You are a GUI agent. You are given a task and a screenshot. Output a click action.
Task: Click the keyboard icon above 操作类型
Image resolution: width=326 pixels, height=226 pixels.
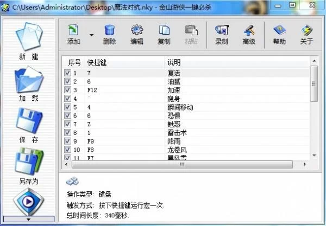72,181
